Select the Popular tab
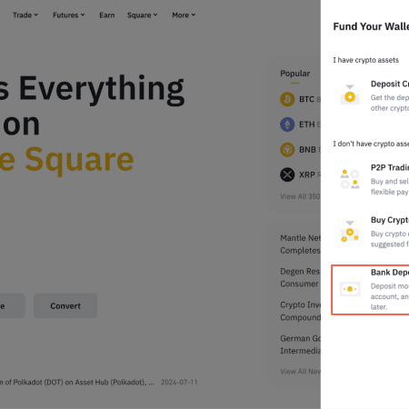This screenshot has height=409, width=409. coord(294,74)
